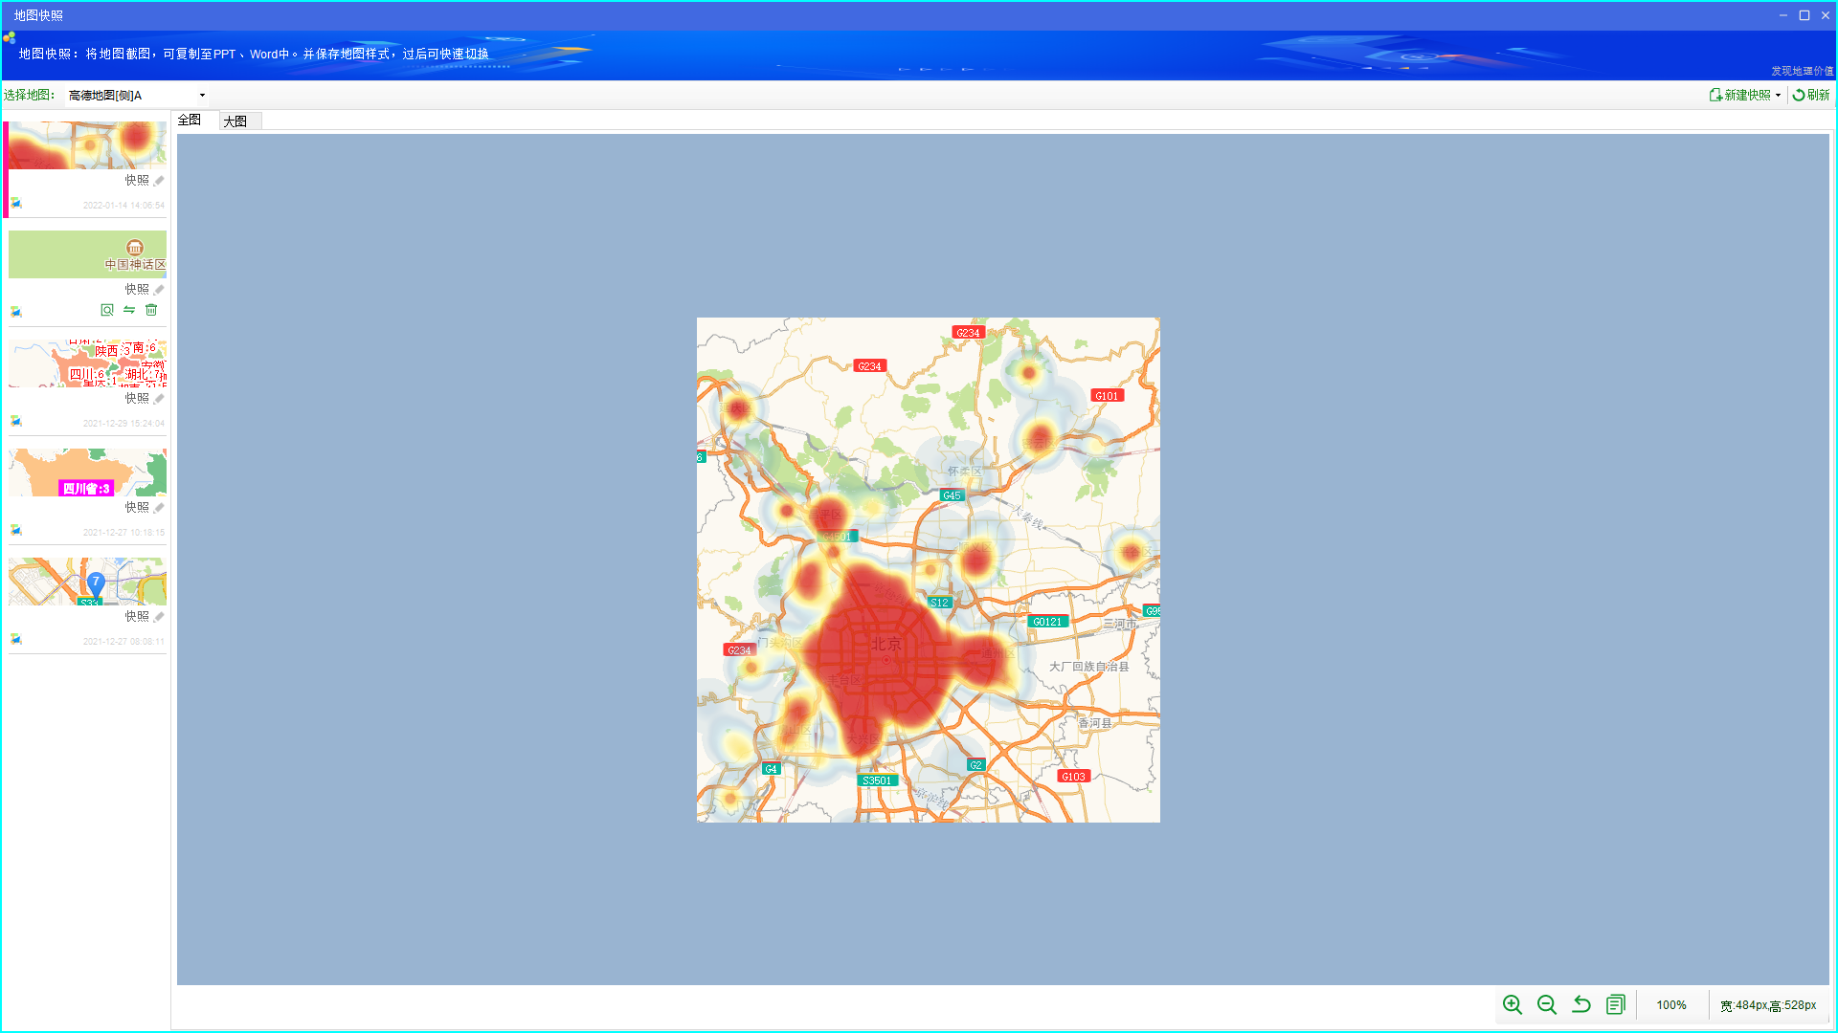Click the zoom out magnifier icon
Viewport: 1838px width, 1033px height.
click(1547, 1004)
